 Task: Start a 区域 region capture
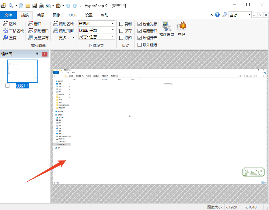coord(10,24)
